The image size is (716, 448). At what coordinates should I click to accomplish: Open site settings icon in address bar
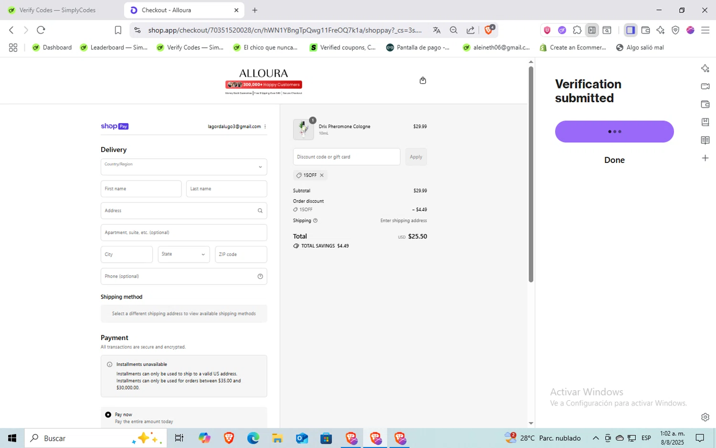137,30
